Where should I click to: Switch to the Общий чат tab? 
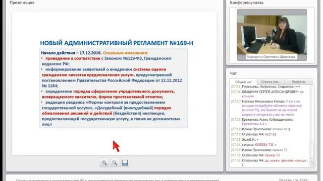click(243, 81)
